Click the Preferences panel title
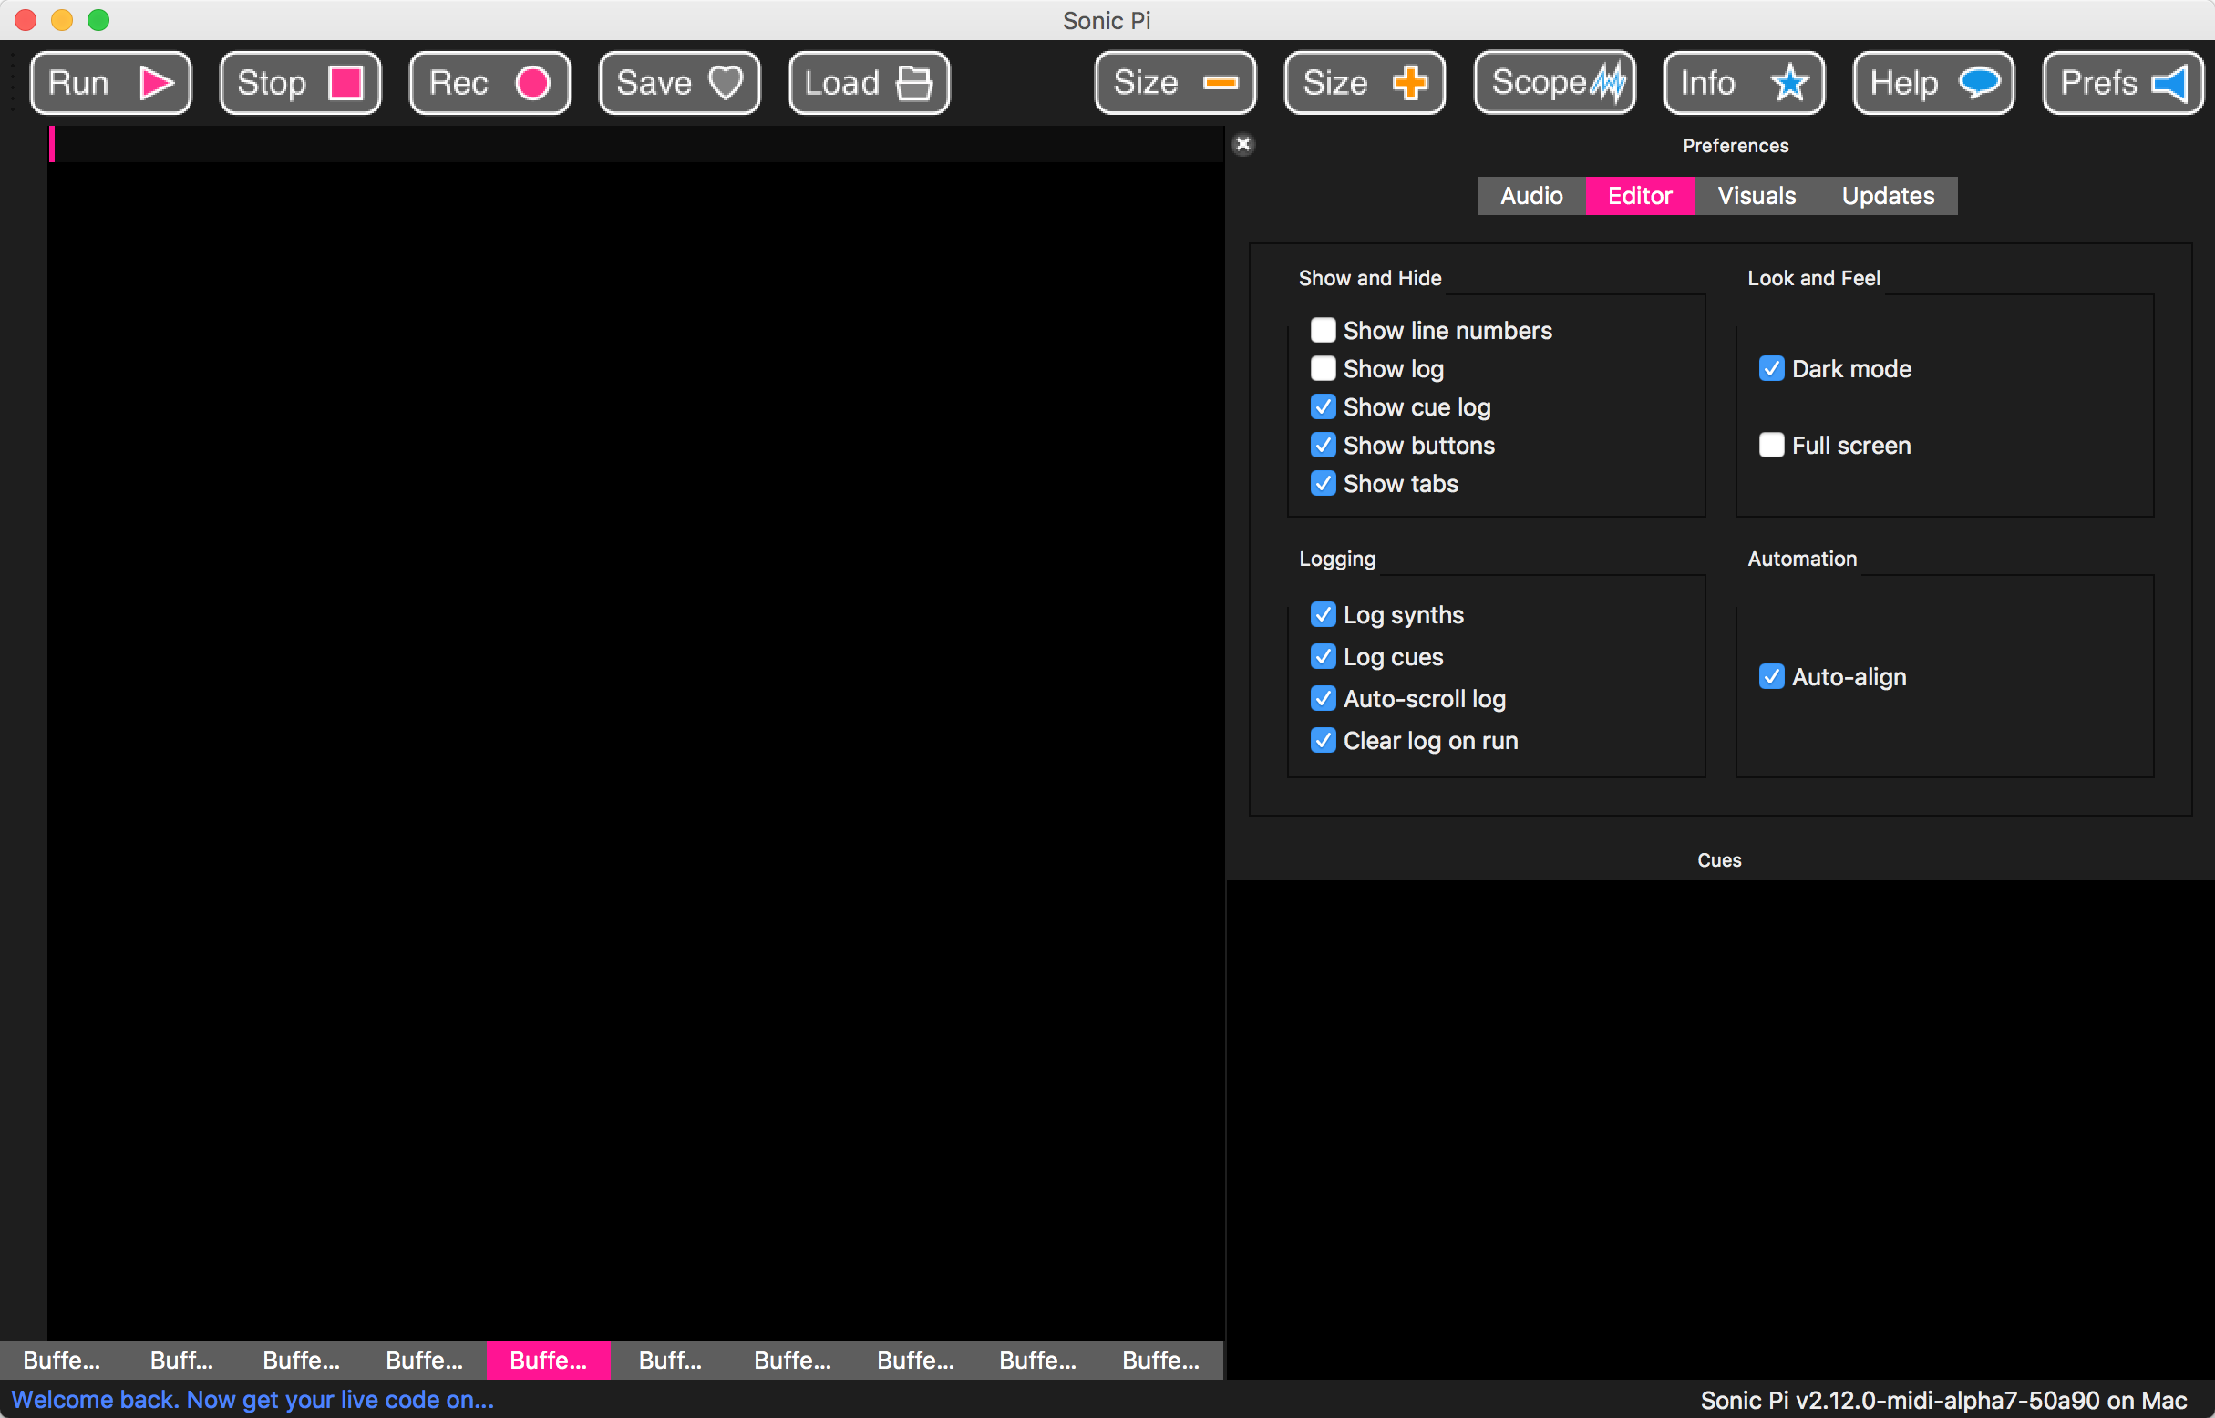Screen dimensions: 2215x1418 (x=1736, y=146)
